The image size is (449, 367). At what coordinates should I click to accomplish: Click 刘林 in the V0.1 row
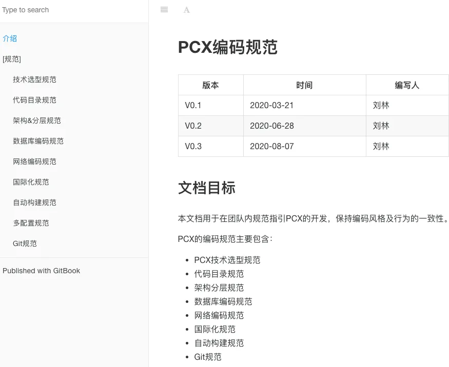(x=381, y=105)
